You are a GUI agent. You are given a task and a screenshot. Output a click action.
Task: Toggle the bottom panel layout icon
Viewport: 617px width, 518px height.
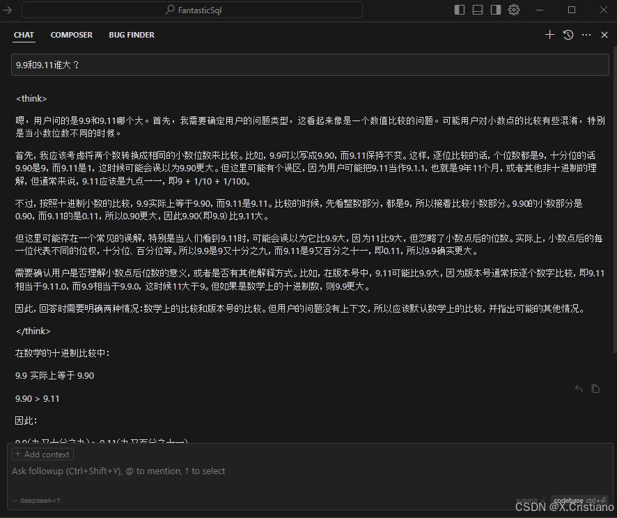click(477, 10)
